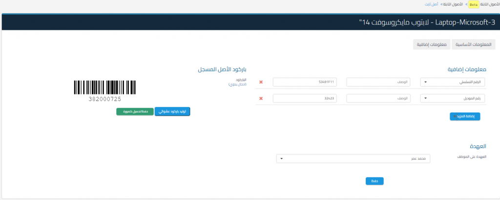This screenshot has width=500, height=200.
Task: Generate random barcode with توليد باركود عشوائي
Action: point(172,111)
